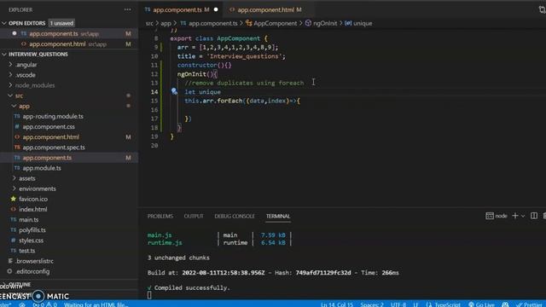The height and width of the screenshot is (307, 546).
Task: Open main.ts file
Action: [x=28, y=220]
